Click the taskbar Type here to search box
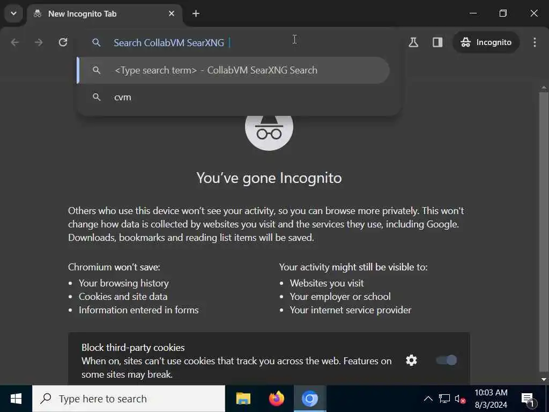The height and width of the screenshot is (412, 549). 129,399
